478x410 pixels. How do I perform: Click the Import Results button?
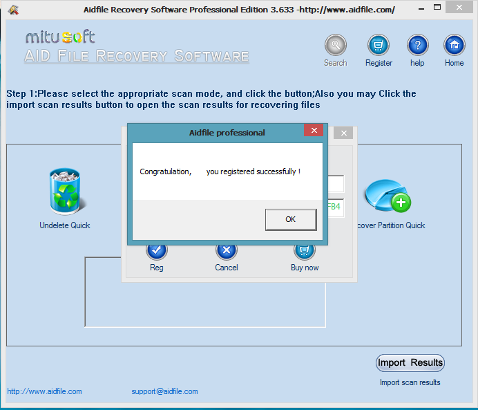(x=410, y=363)
